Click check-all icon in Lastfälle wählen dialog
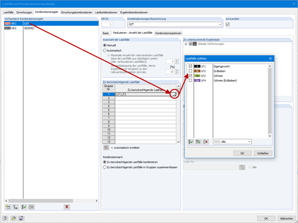This screenshot has height=223, width=298. (191, 142)
